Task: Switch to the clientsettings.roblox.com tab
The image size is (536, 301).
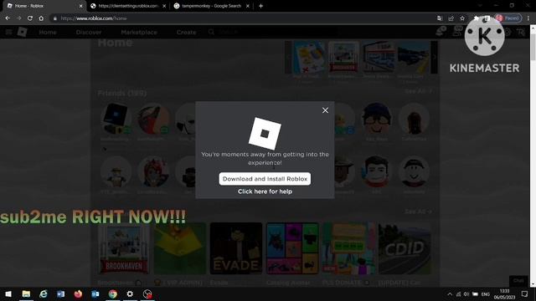Action: pyautogui.click(x=128, y=6)
